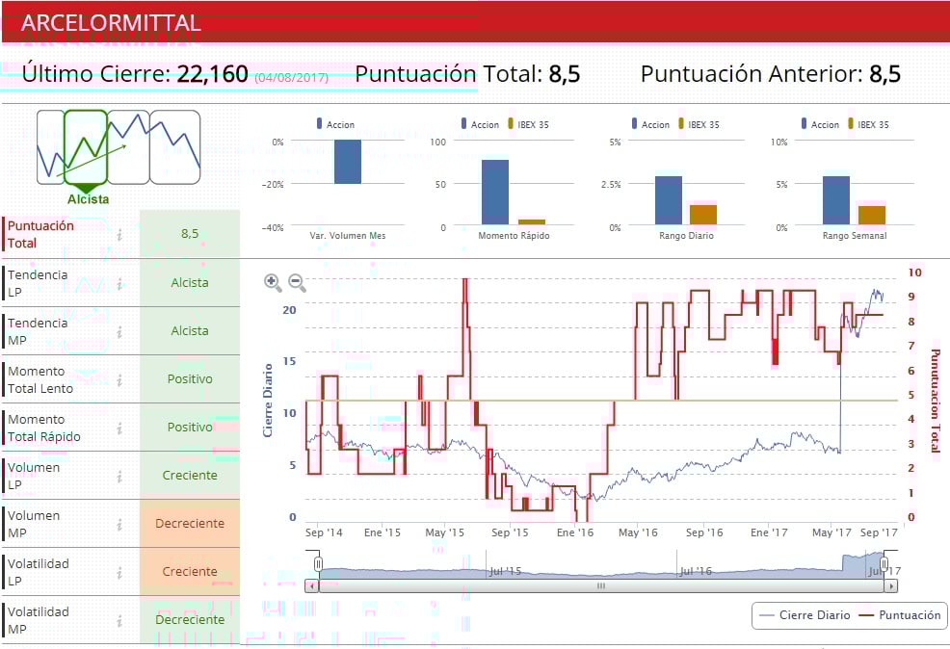Click the right handle of the range navigator

click(884, 564)
